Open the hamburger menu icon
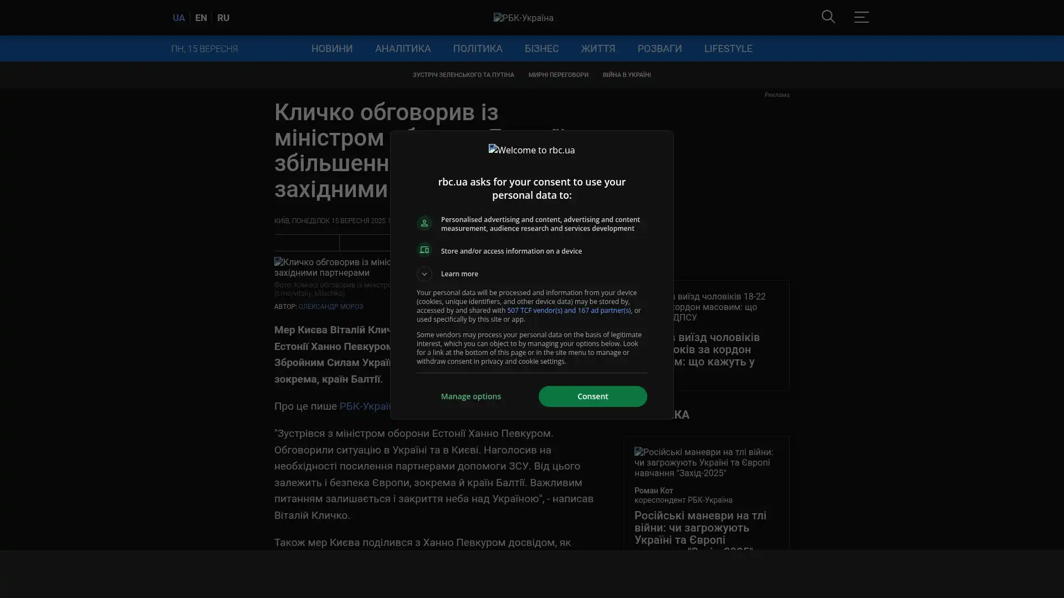Screen dimensions: 1064x598 (861, 17)
